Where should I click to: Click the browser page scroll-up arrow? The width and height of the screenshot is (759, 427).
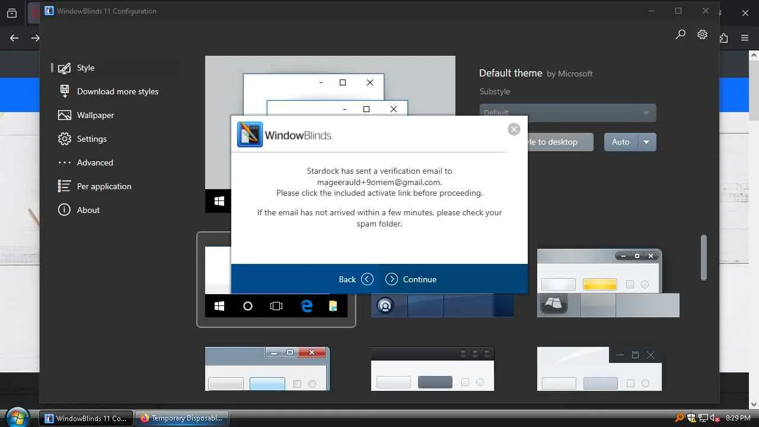pyautogui.click(x=754, y=55)
